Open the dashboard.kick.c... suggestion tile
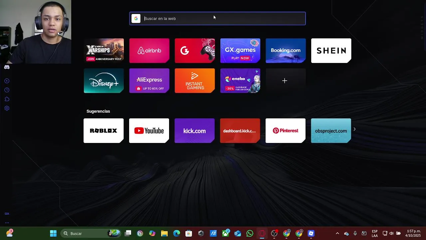 [x=240, y=131]
